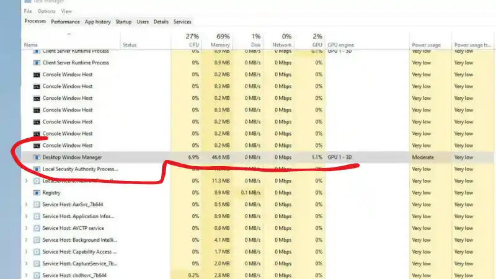Switch to the Startup tab
The width and height of the screenshot is (496, 279).
point(123,22)
